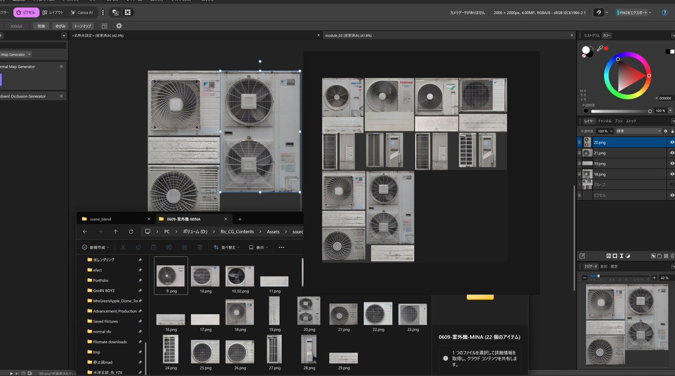Zoom in with the navigator plus
Image resolution: width=675 pixels, height=376 pixels.
coord(654,278)
